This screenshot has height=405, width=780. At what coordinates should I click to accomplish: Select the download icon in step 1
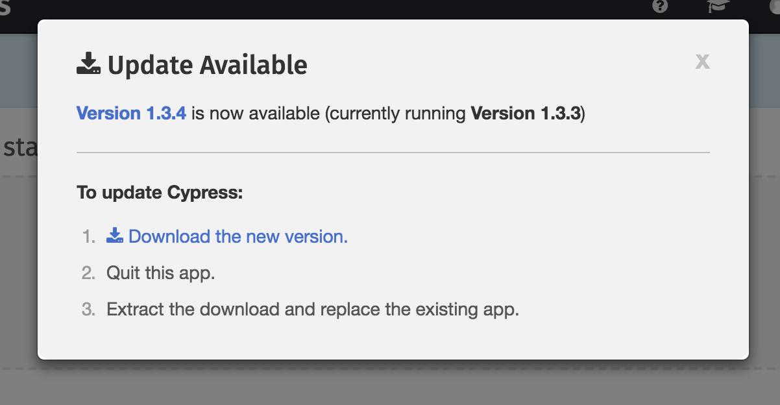coord(114,235)
